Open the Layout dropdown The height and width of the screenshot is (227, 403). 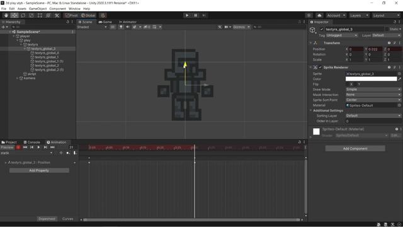386,15
